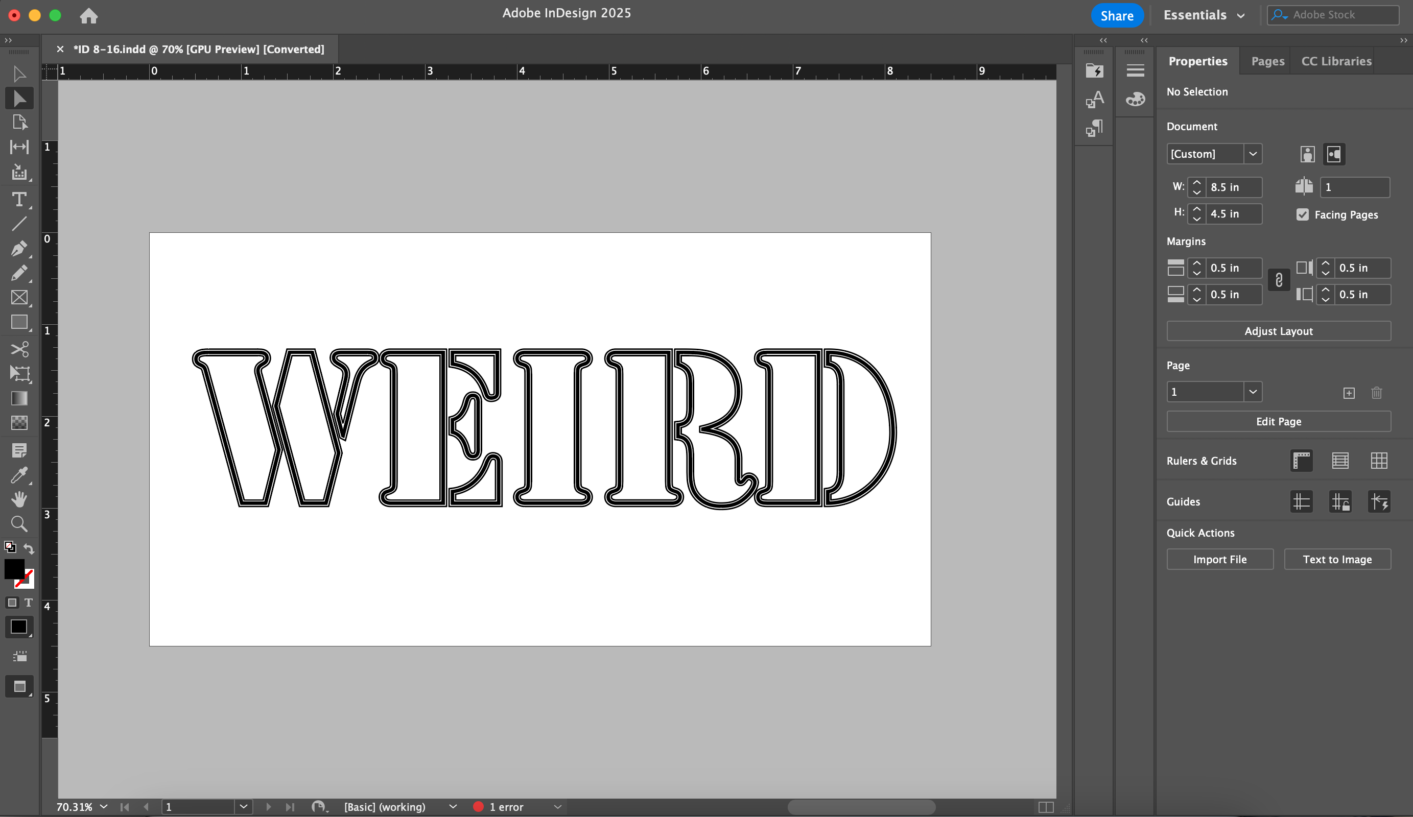
Task: Pick the Gap tool
Action: click(19, 148)
